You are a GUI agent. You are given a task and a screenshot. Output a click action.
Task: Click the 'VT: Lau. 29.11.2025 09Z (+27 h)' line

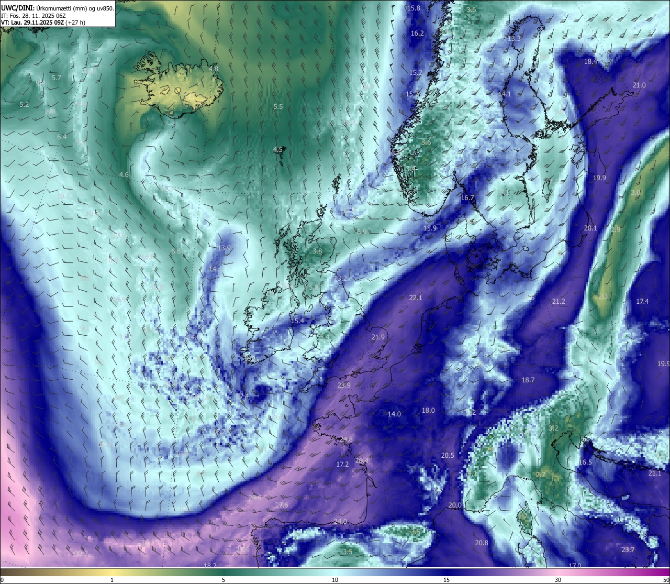coord(43,23)
